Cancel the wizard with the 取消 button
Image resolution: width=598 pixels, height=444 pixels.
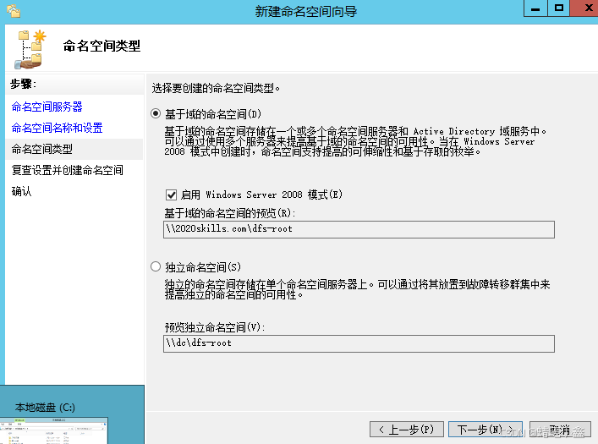pos(560,430)
